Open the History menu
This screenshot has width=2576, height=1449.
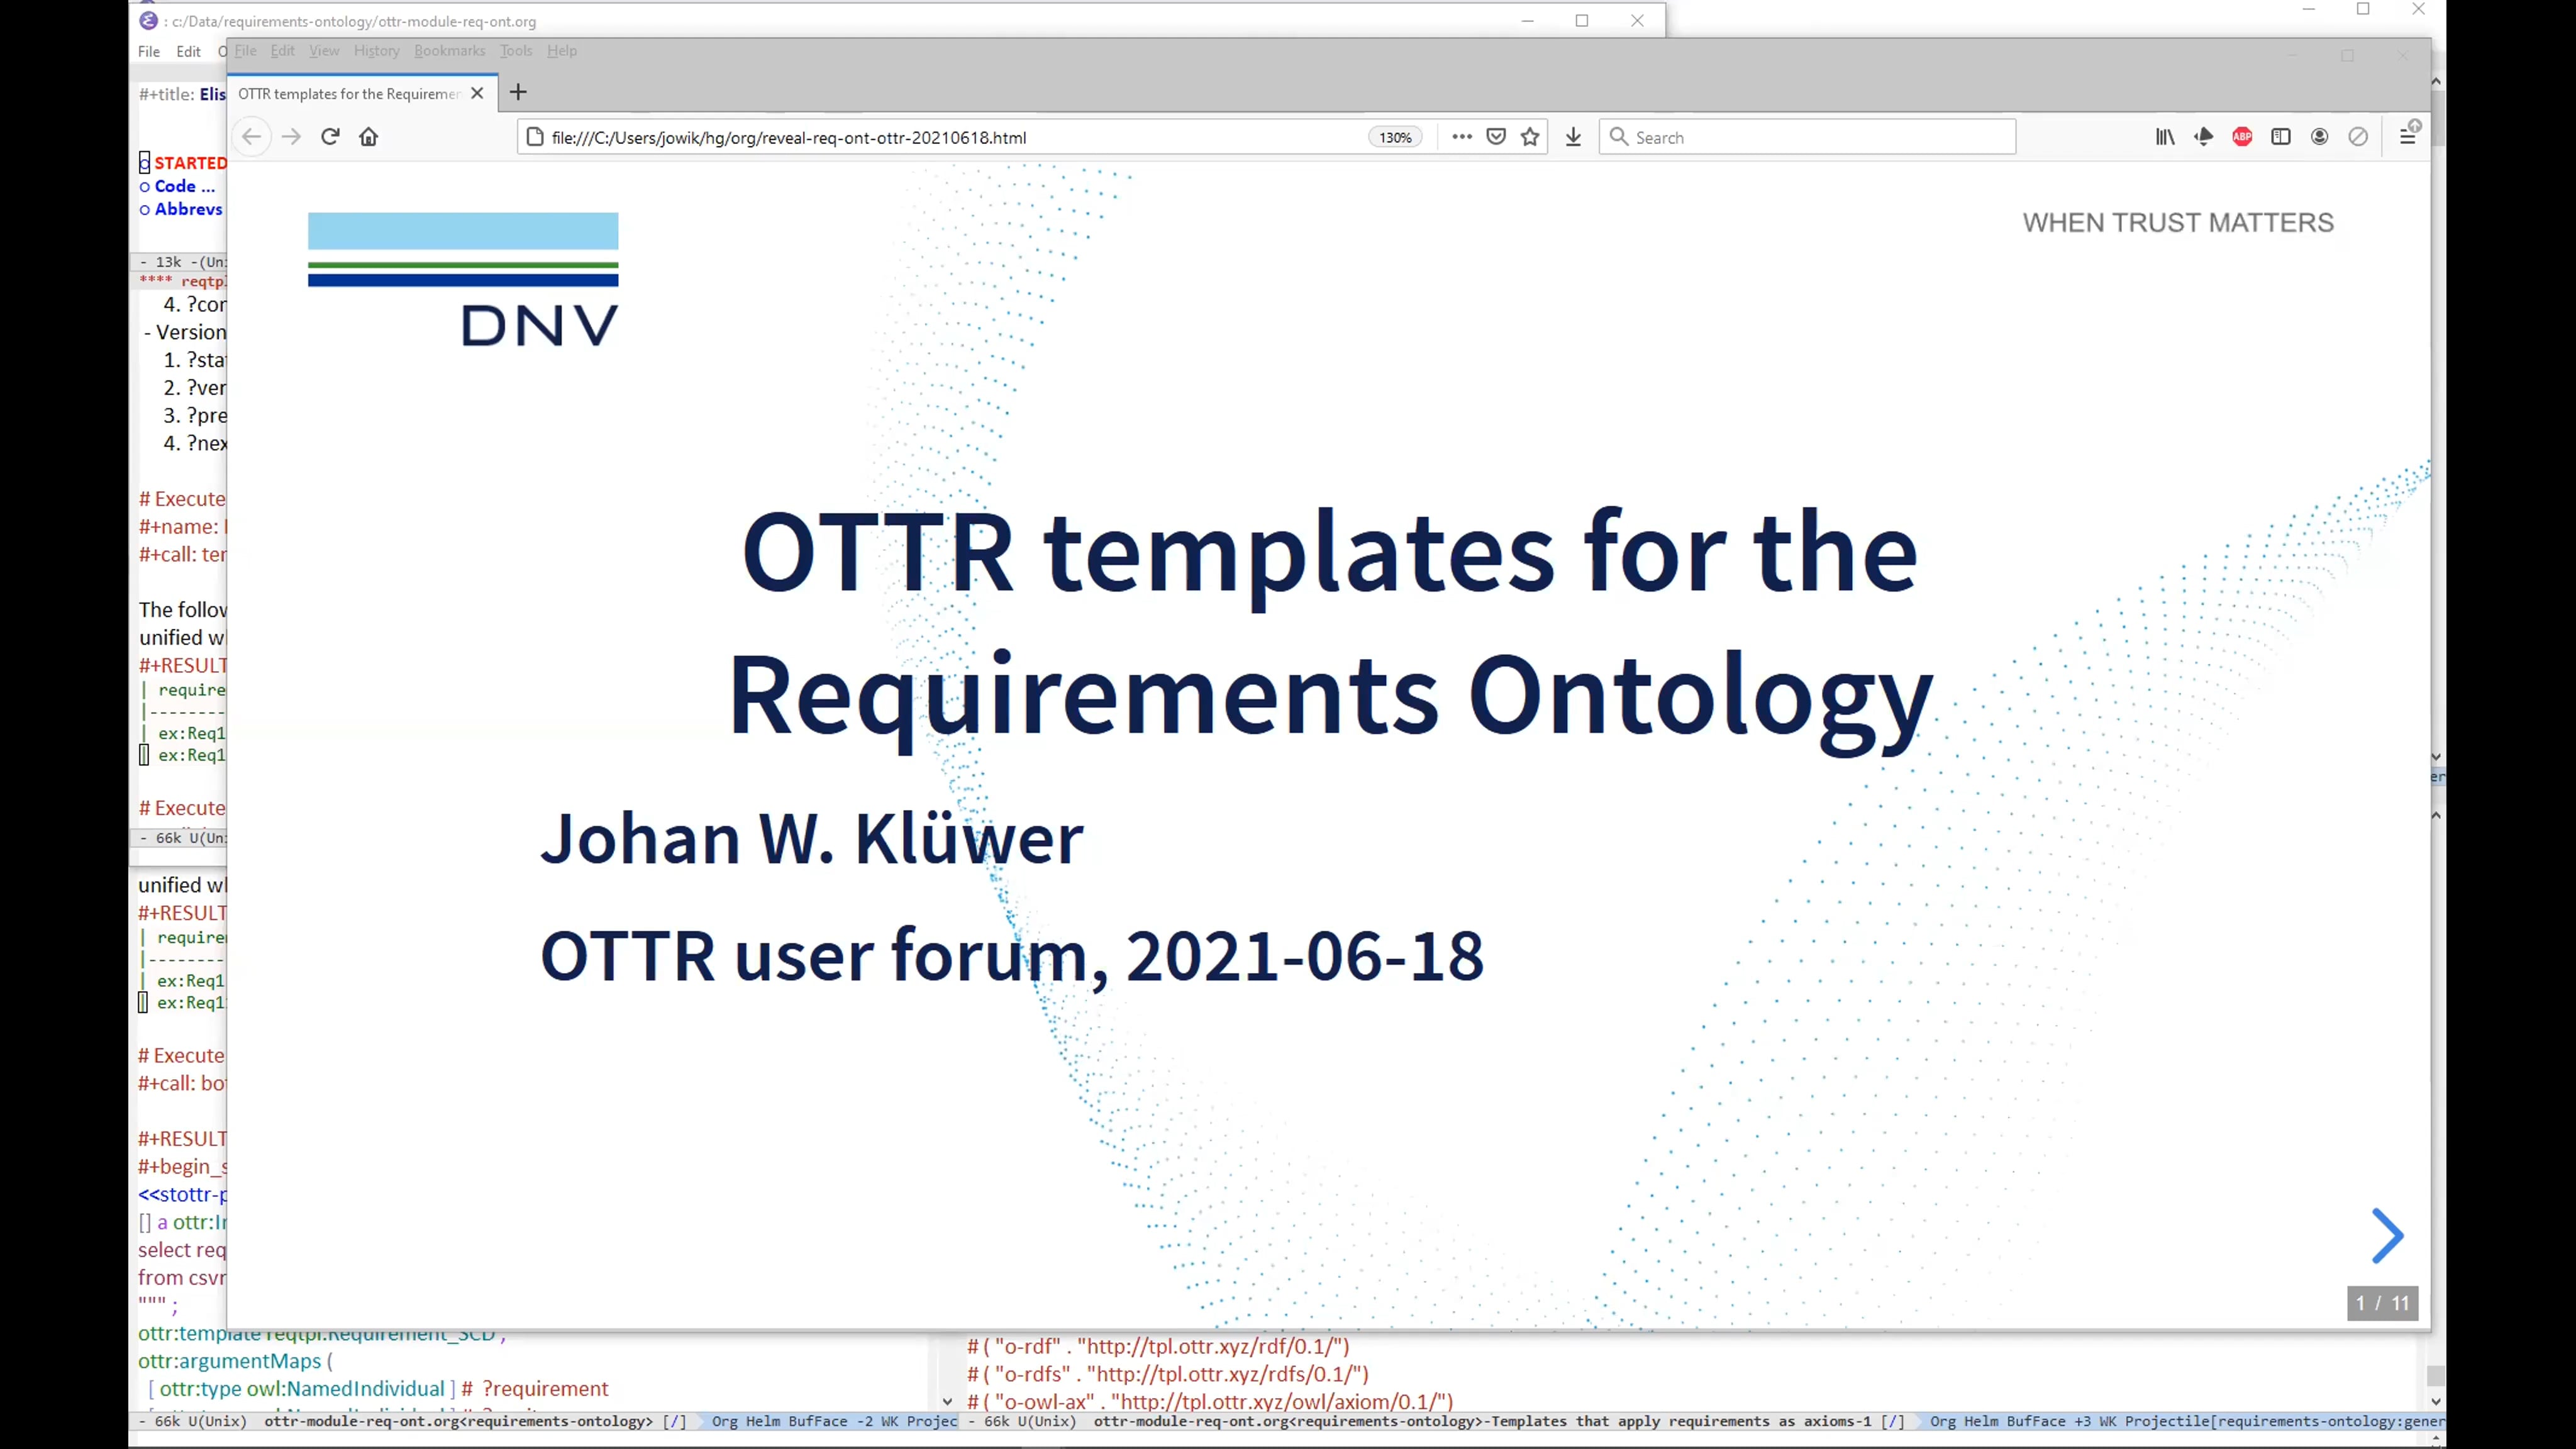376,51
